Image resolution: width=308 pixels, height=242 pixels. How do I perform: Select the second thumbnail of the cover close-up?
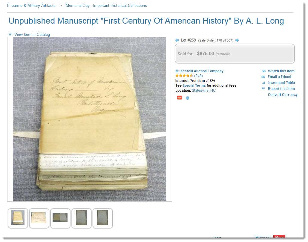pos(39,218)
